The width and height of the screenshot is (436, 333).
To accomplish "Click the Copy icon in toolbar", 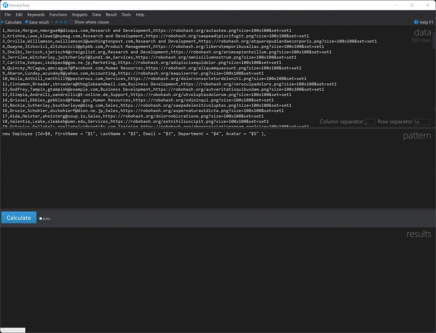I will [61, 22].
